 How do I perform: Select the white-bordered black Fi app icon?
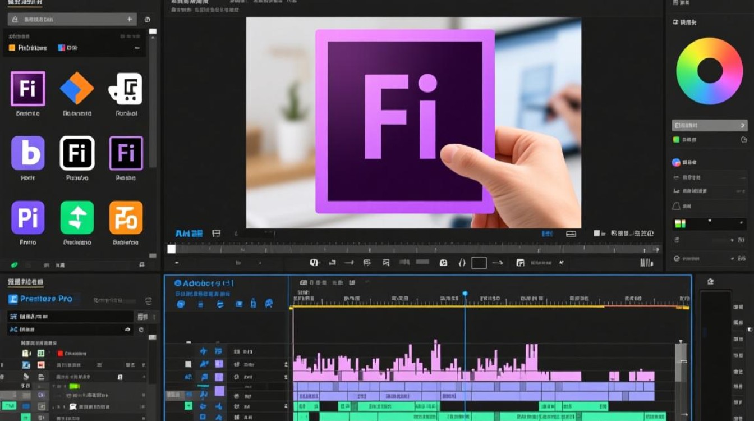77,153
